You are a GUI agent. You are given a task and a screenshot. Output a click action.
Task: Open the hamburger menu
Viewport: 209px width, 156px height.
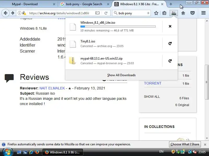[x=204, y=13]
